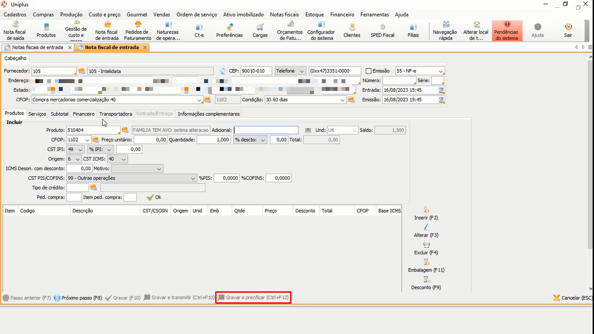The height and width of the screenshot is (334, 594).
Task: Click Desconto (F9) action
Action: (426, 284)
